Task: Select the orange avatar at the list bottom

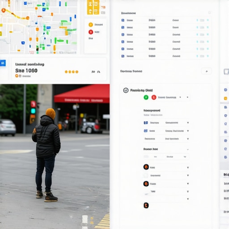Action: tap(146, 205)
